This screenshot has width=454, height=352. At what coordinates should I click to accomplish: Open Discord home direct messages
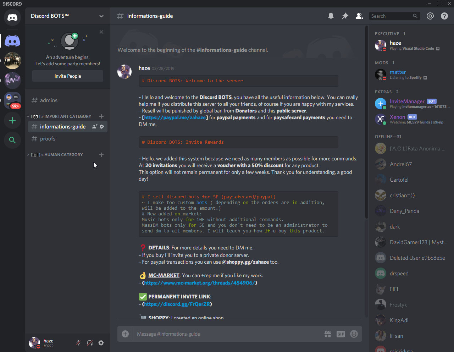click(x=12, y=17)
